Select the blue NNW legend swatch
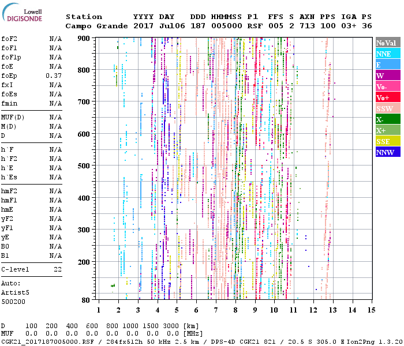 tap(387, 153)
